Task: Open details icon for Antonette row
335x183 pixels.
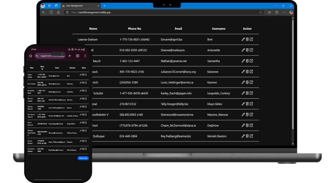Action: 251,50
